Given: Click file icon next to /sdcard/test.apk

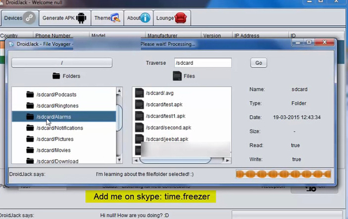Looking at the screenshot, I should [x=139, y=104].
